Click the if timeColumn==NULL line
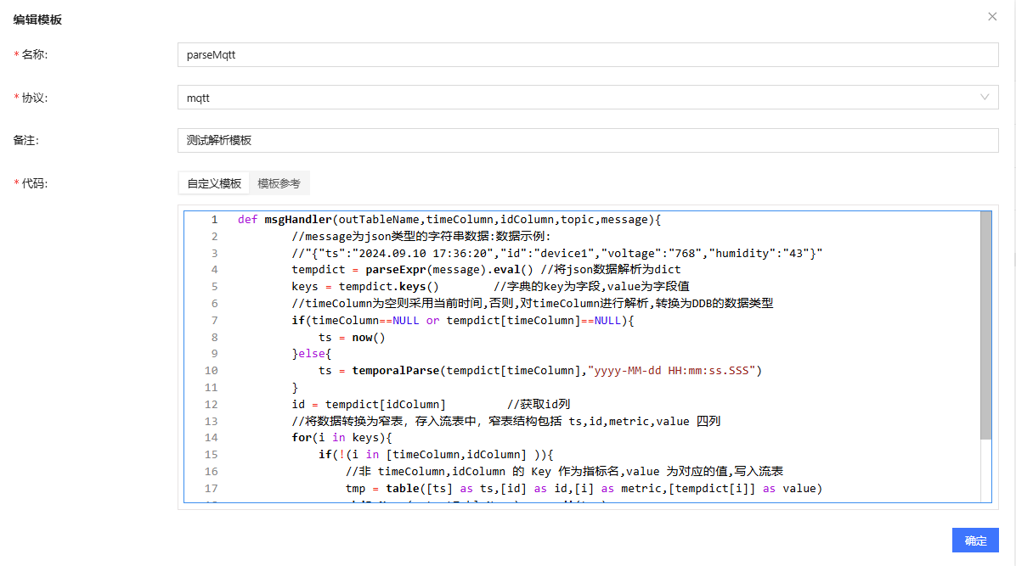1016x566 pixels. click(463, 320)
